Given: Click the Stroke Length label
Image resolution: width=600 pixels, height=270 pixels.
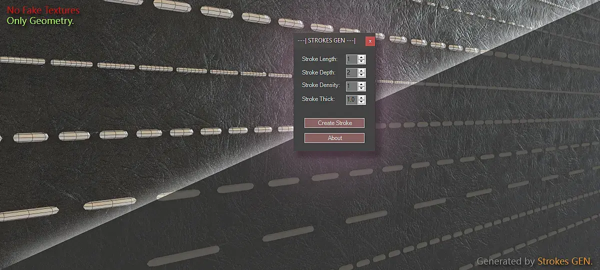Looking at the screenshot, I should (319, 59).
